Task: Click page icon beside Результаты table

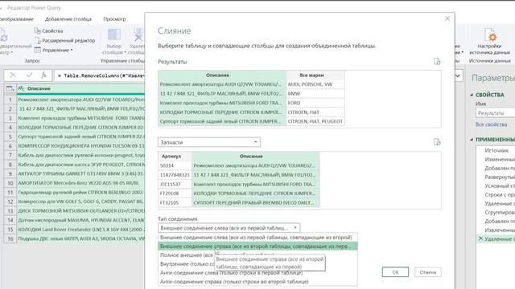Action: tap(437, 62)
